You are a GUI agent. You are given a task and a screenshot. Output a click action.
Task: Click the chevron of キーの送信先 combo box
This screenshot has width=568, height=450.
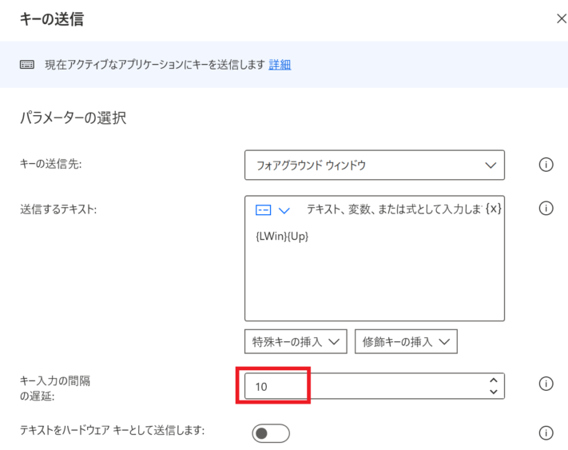click(x=491, y=165)
